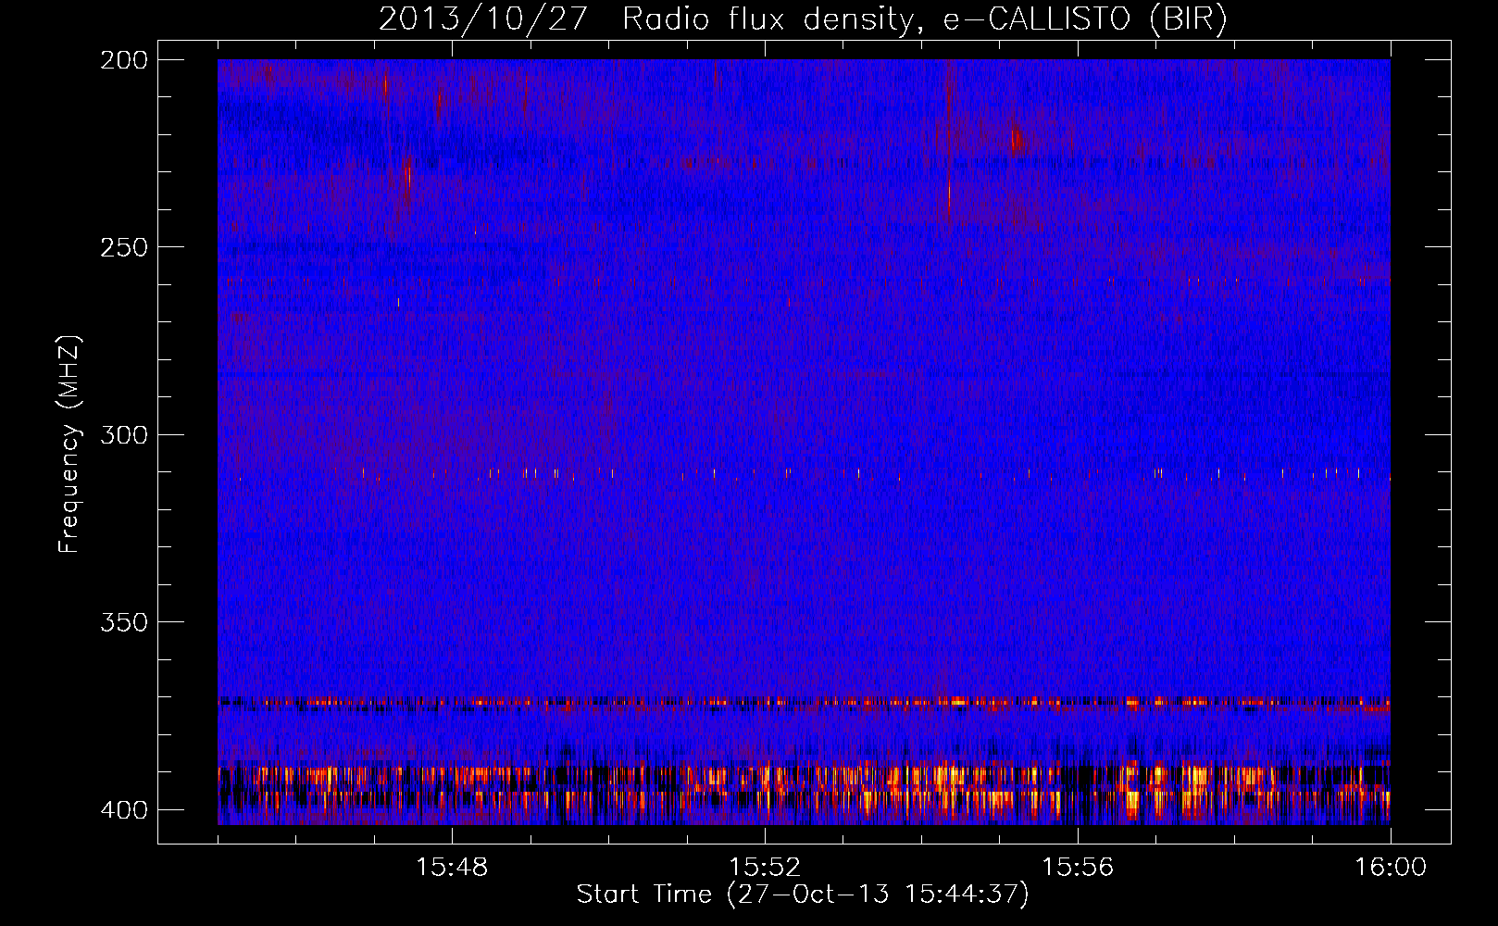Click the 15:48 time tick label
This screenshot has height=926, width=1498.
[x=452, y=868]
